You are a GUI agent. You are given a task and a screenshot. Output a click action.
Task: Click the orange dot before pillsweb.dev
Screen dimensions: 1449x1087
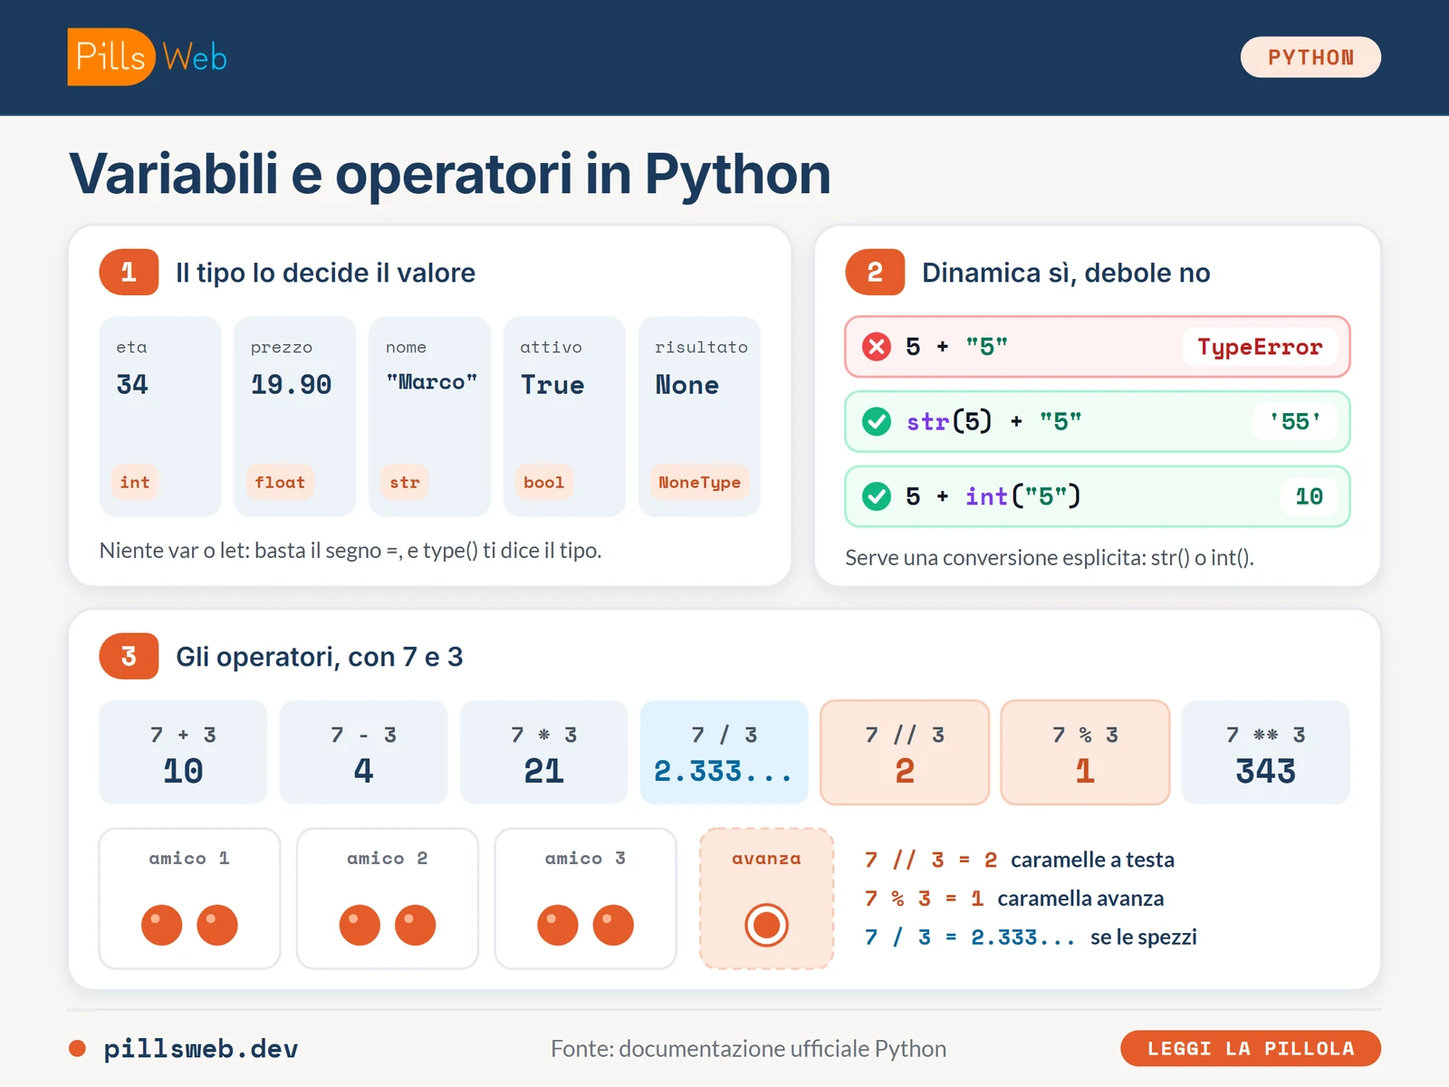pos(77,1048)
